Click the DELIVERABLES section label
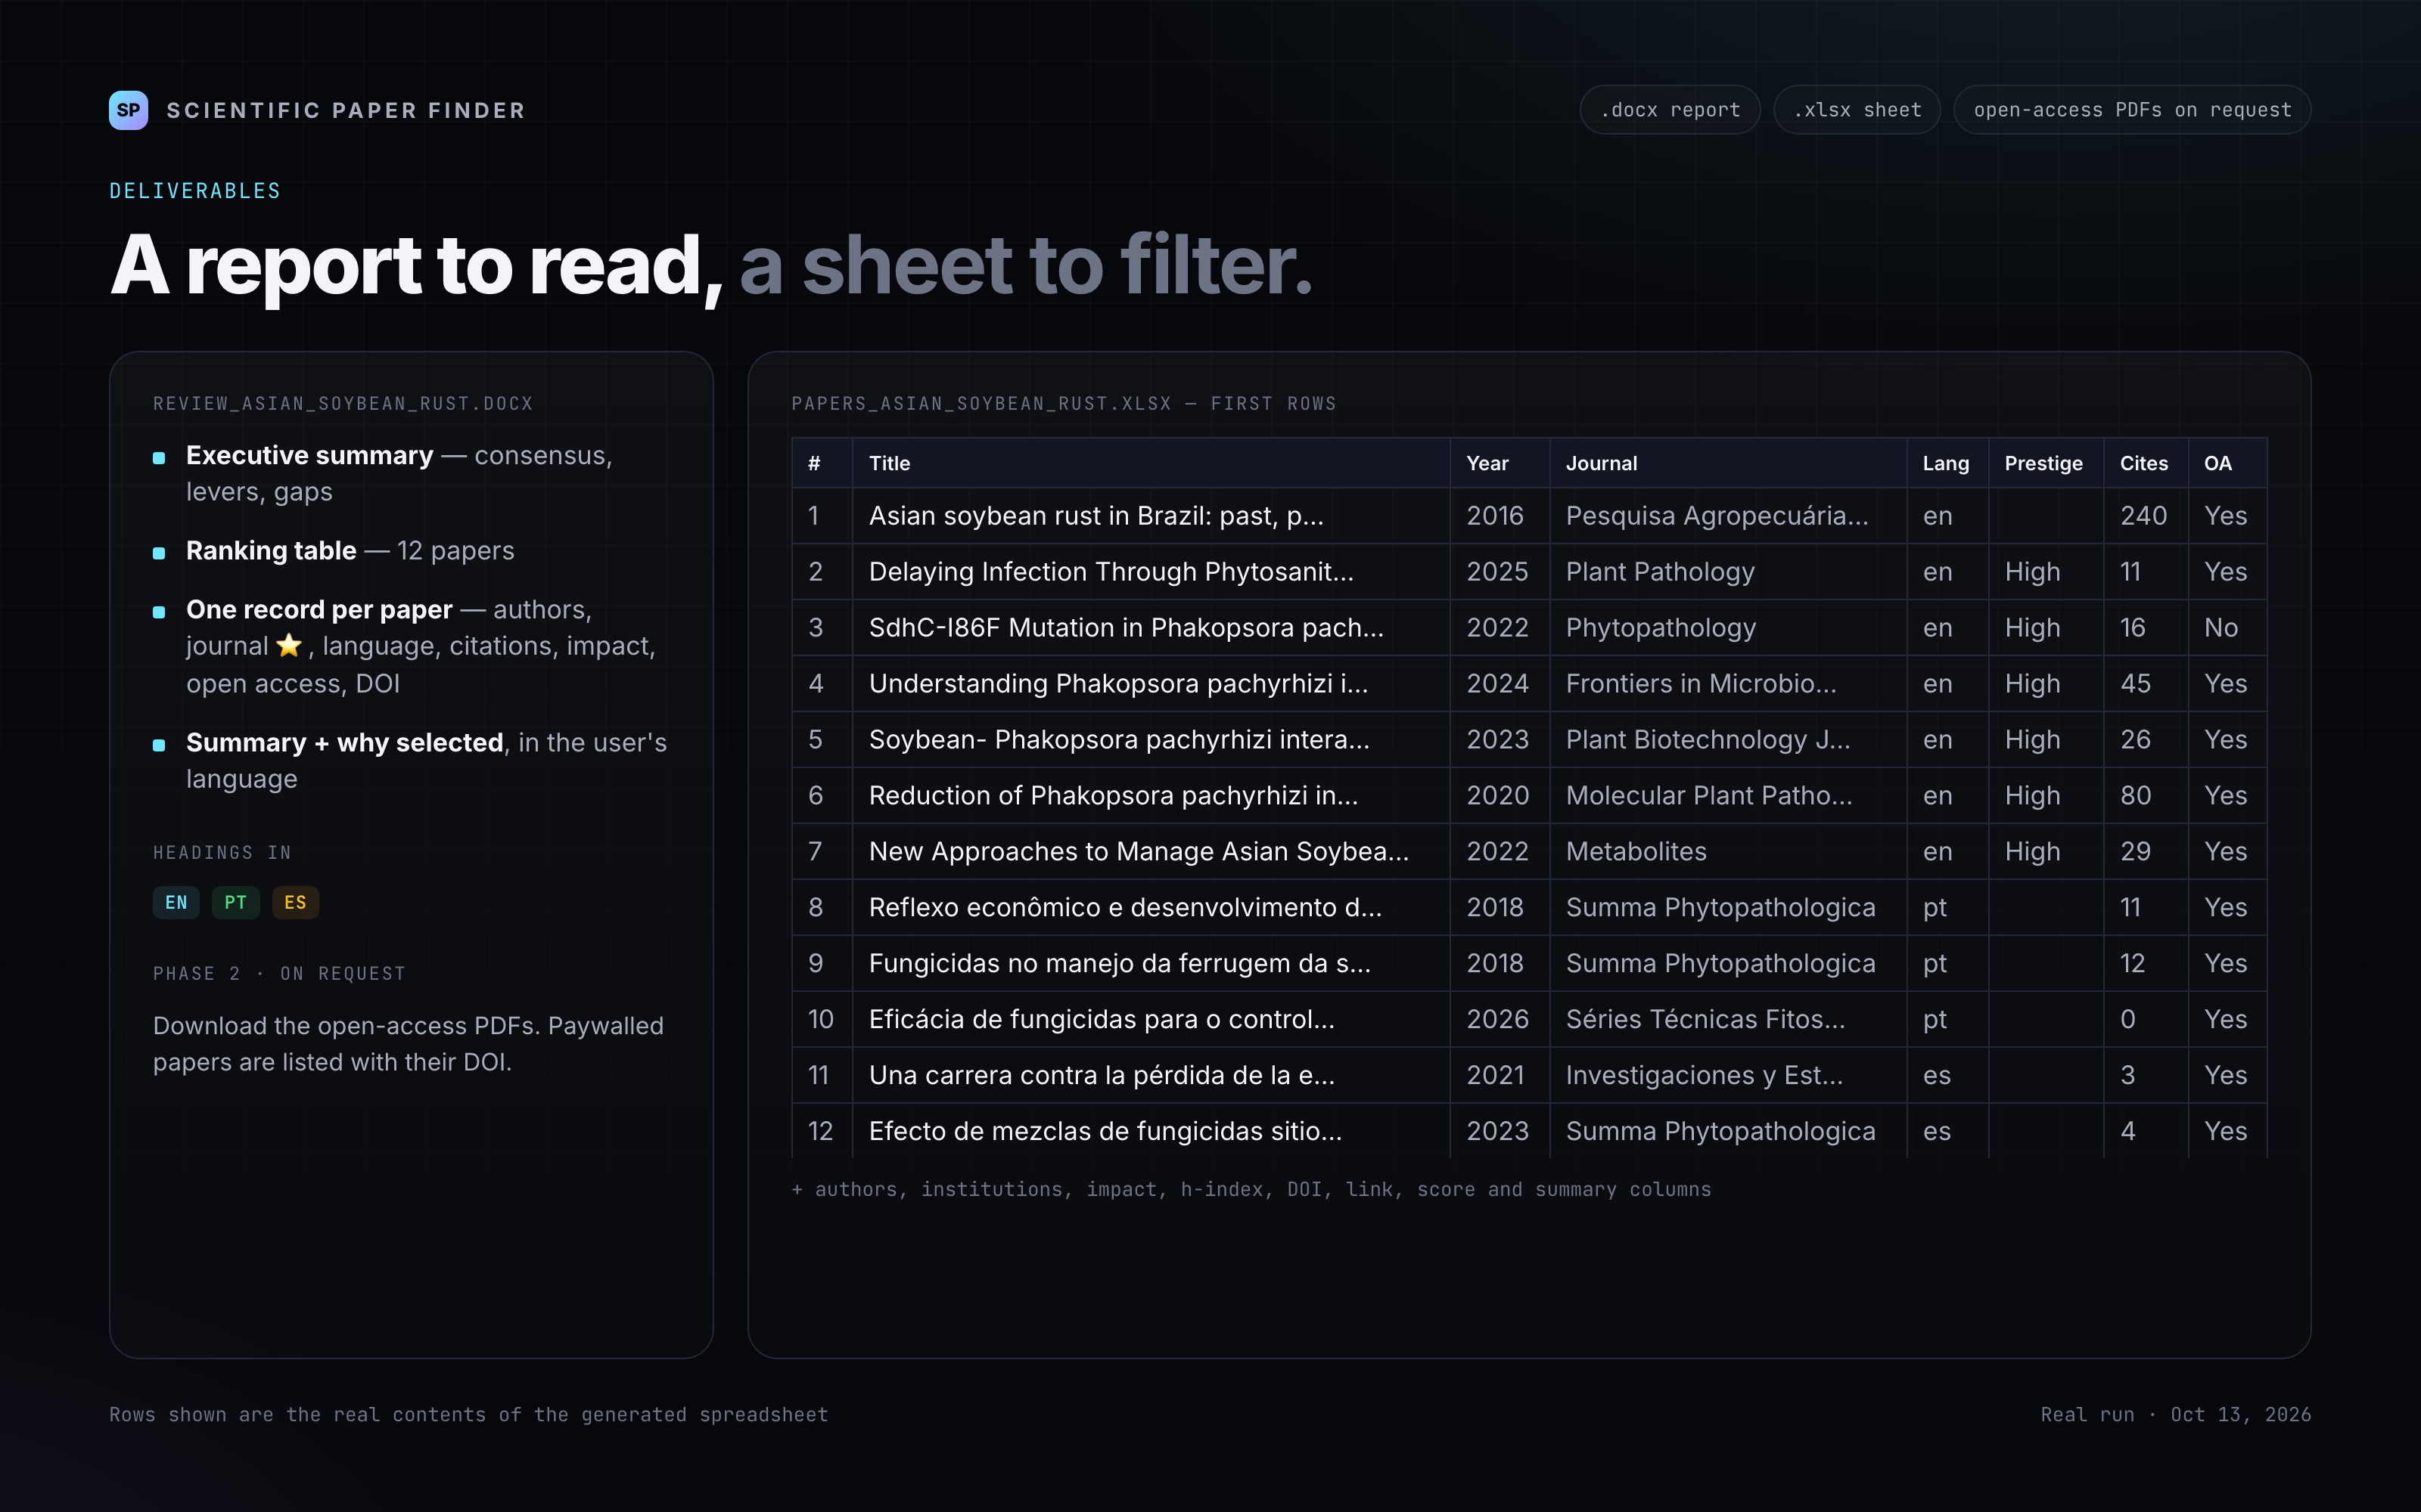Screen dimensions: 2421x1512 (x=195, y=191)
